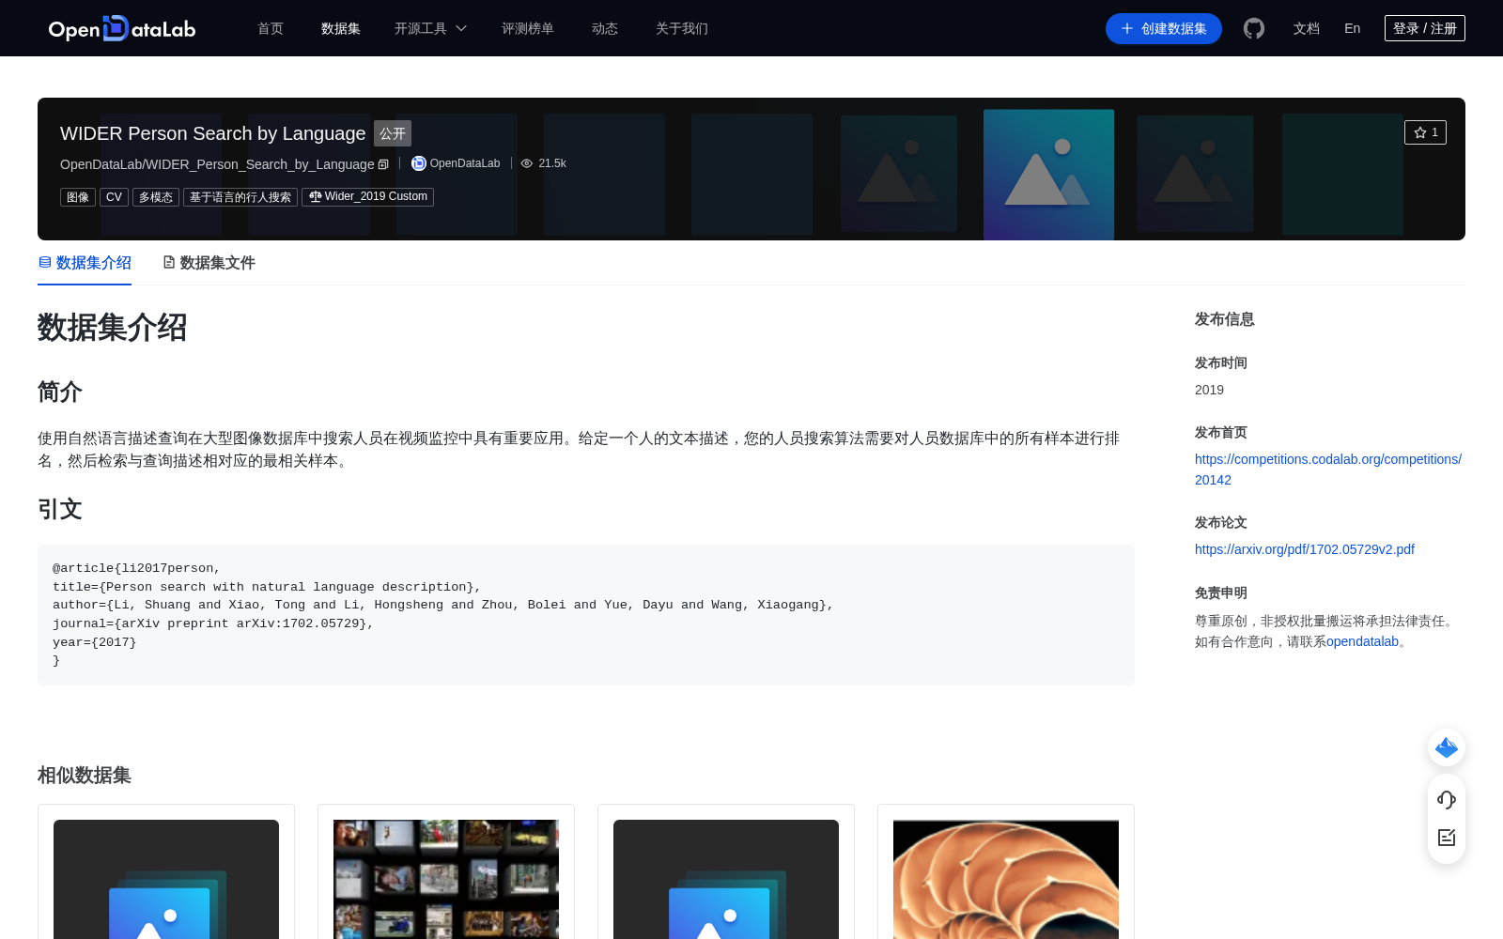Click the @article{li2017person, citation line
1503x939 pixels.
[136, 568]
